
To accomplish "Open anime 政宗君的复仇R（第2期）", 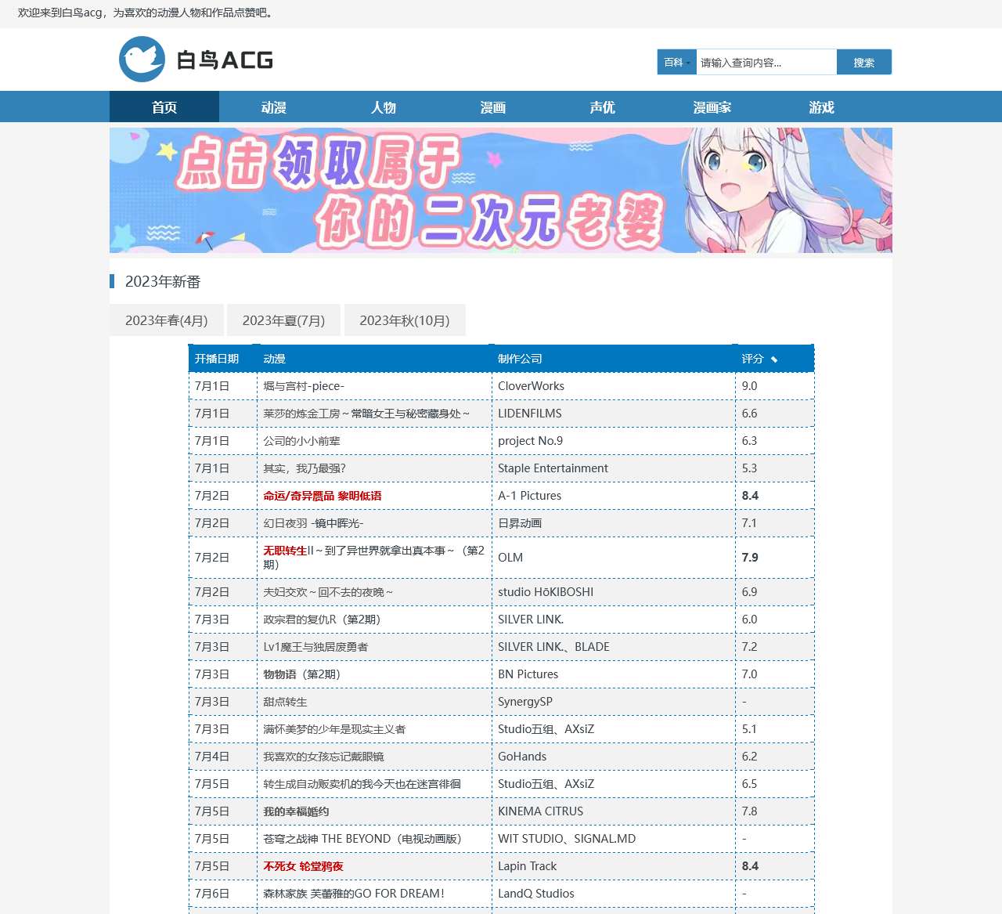I will 323,620.
